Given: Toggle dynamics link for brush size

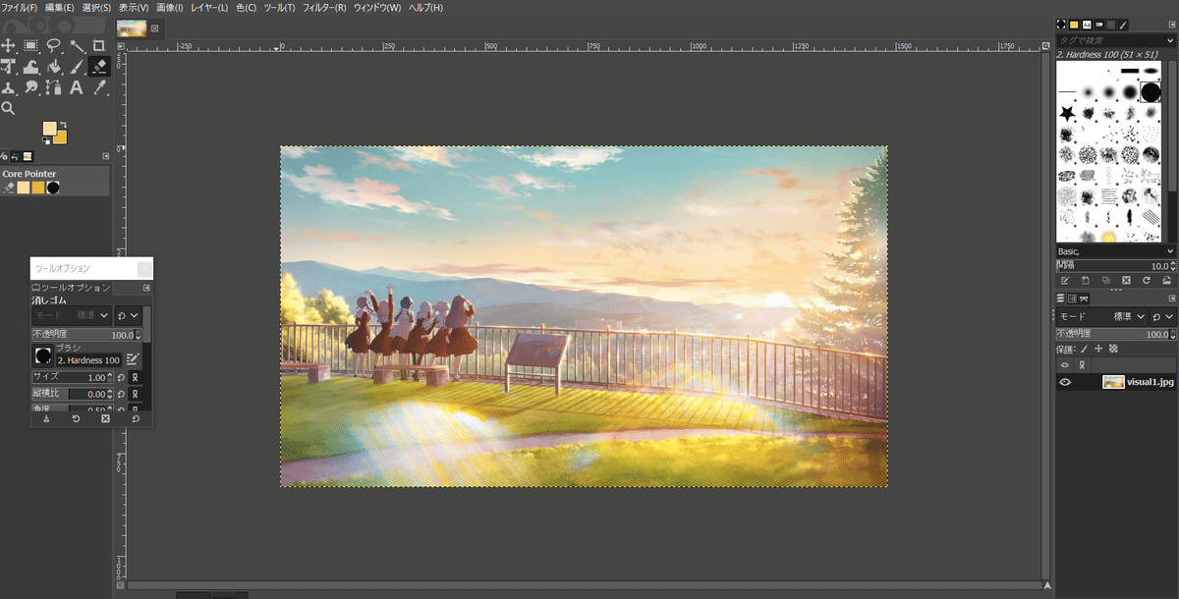Looking at the screenshot, I should (x=136, y=377).
